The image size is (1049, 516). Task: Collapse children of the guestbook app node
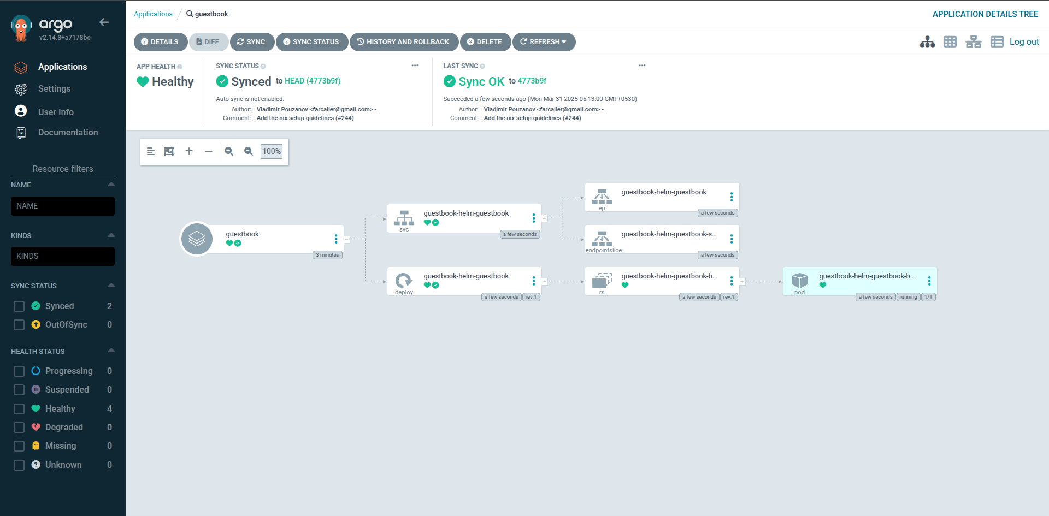point(346,239)
